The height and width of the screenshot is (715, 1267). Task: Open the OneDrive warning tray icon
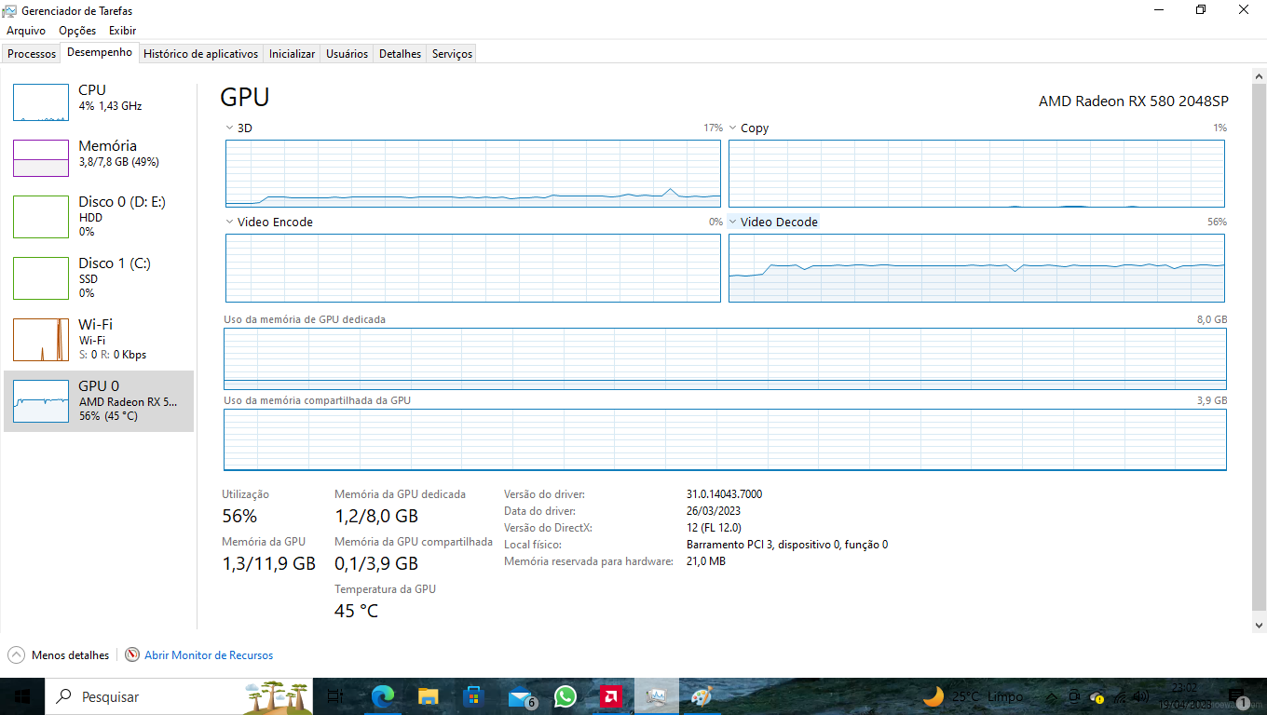(1097, 696)
